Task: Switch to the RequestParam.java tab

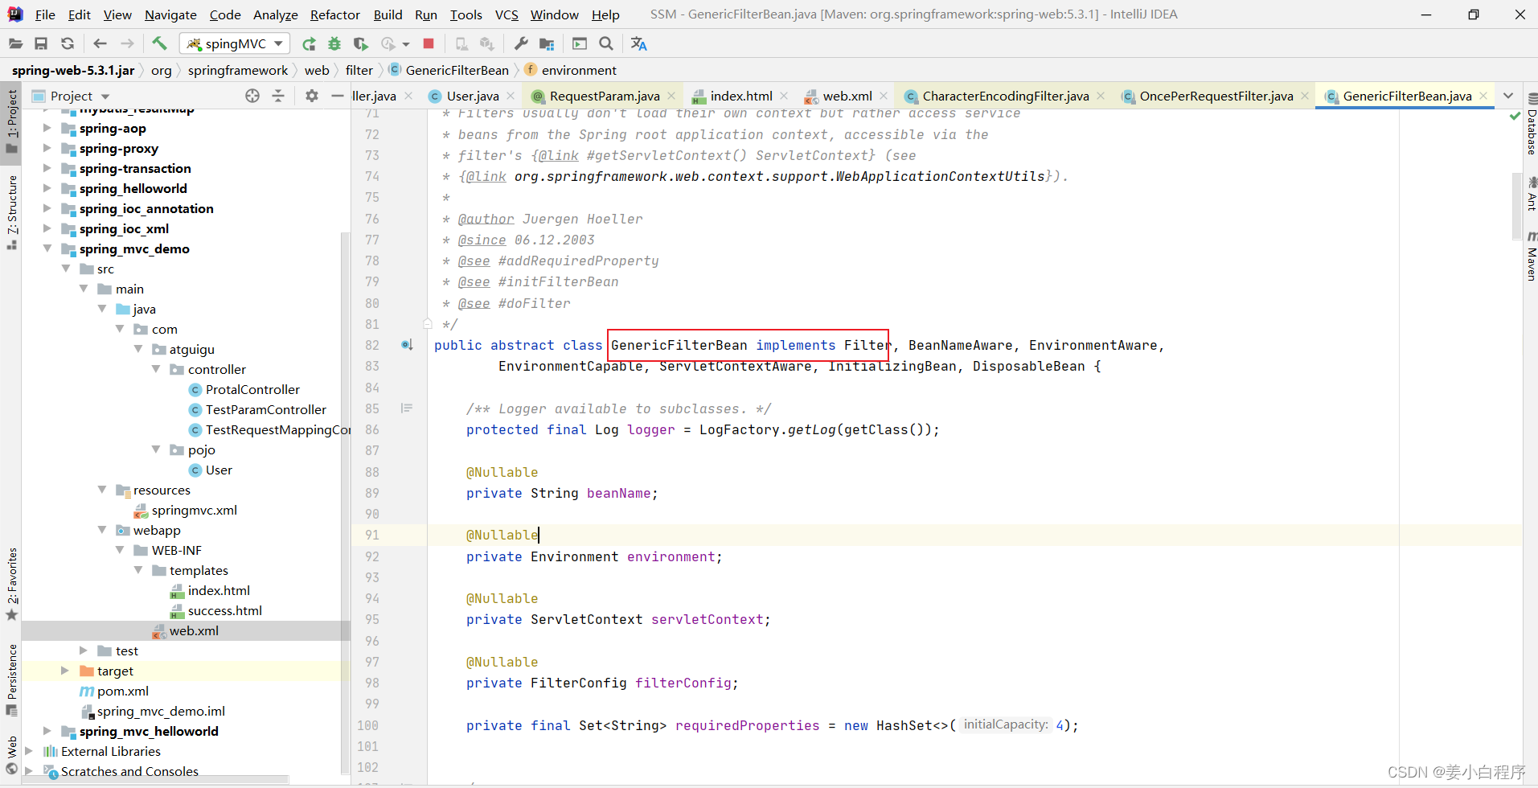Action: pyautogui.click(x=605, y=96)
